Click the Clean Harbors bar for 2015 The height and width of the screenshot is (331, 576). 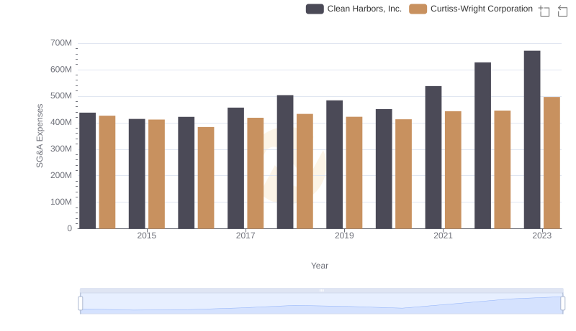(137, 174)
